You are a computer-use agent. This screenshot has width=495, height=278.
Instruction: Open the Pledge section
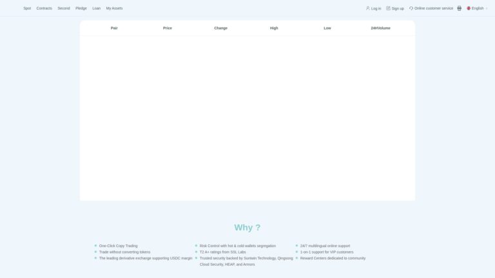click(81, 8)
